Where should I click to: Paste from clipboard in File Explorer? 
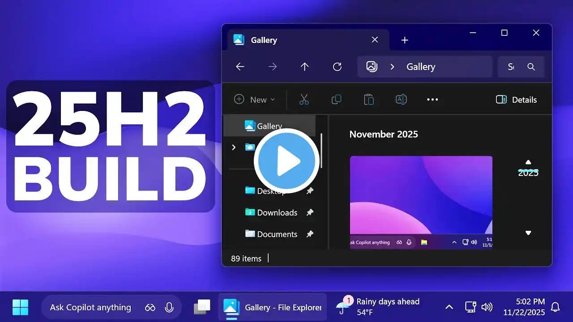tap(369, 99)
